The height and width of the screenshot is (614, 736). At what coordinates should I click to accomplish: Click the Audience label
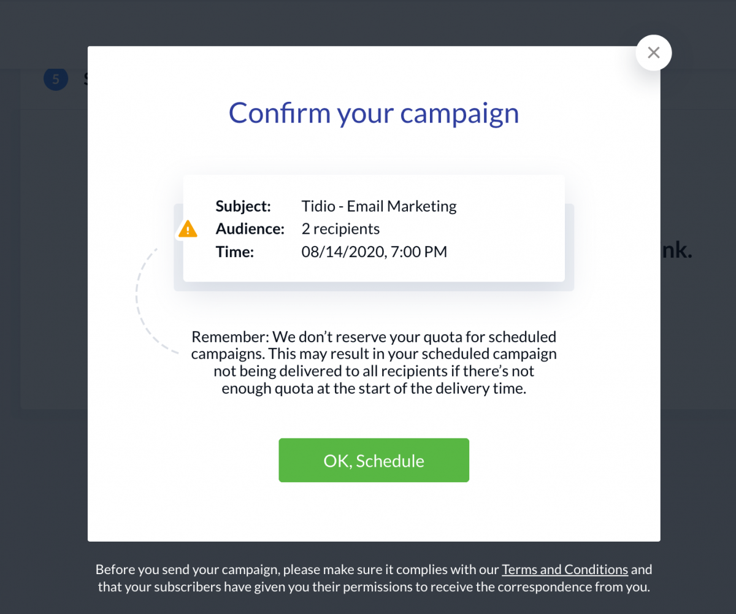[x=250, y=229]
